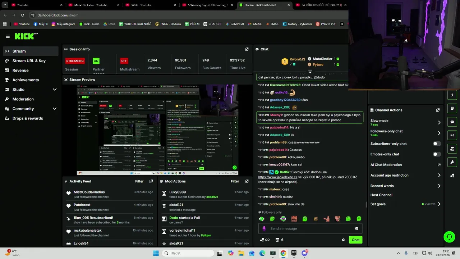Open Kick - Dodo bookmark
This screenshot has width=460, height=259.
point(89,24)
